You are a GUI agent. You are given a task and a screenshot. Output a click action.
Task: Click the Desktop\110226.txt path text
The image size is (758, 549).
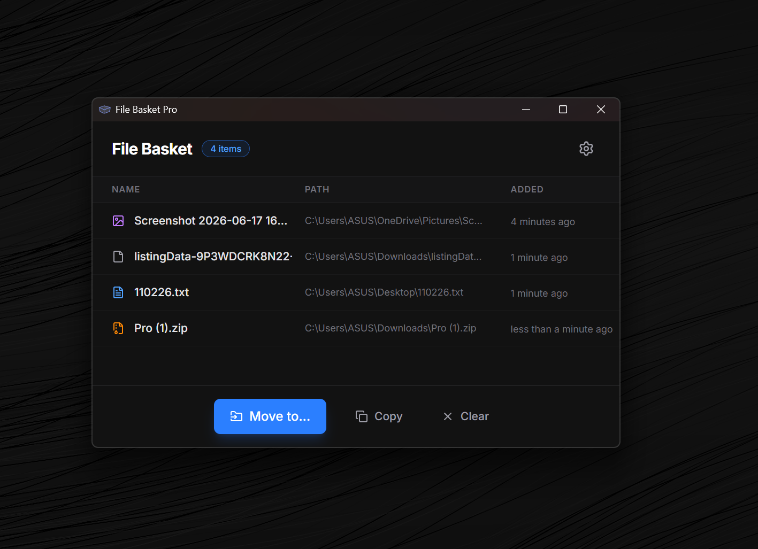tap(384, 292)
